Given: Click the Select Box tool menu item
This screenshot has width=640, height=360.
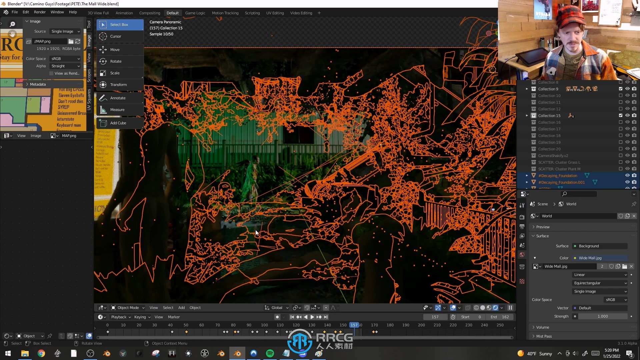Looking at the screenshot, I should pos(119,24).
